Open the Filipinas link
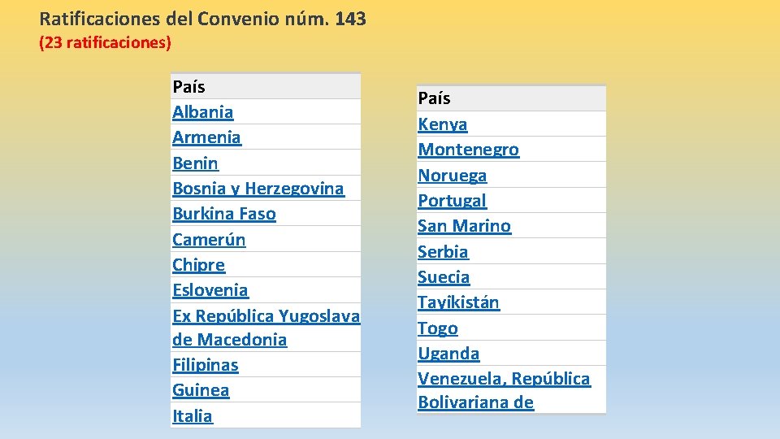The image size is (780, 439). point(205,365)
